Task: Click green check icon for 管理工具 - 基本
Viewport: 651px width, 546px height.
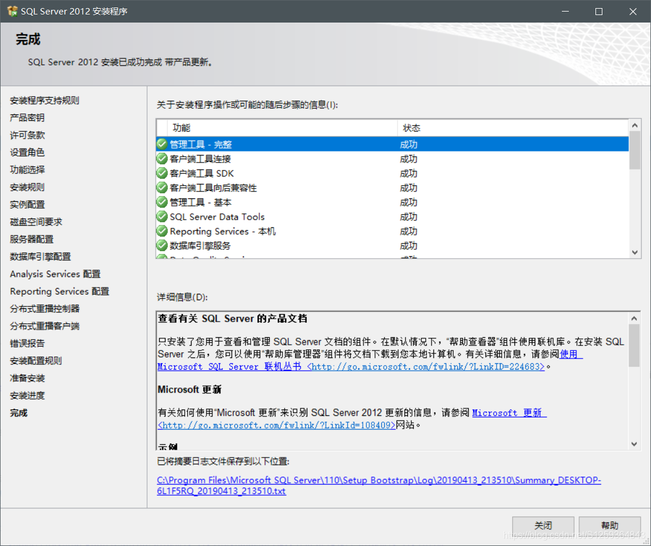Action: 162,202
